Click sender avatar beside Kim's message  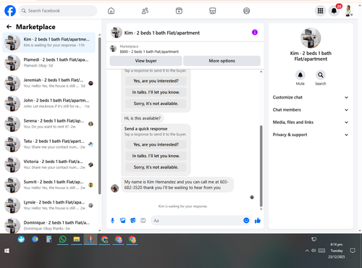[x=114, y=188]
